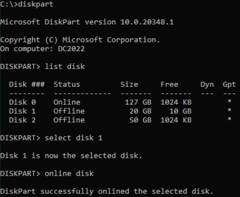Click the Dyn column header
The image size is (240, 197).
(x=207, y=85)
